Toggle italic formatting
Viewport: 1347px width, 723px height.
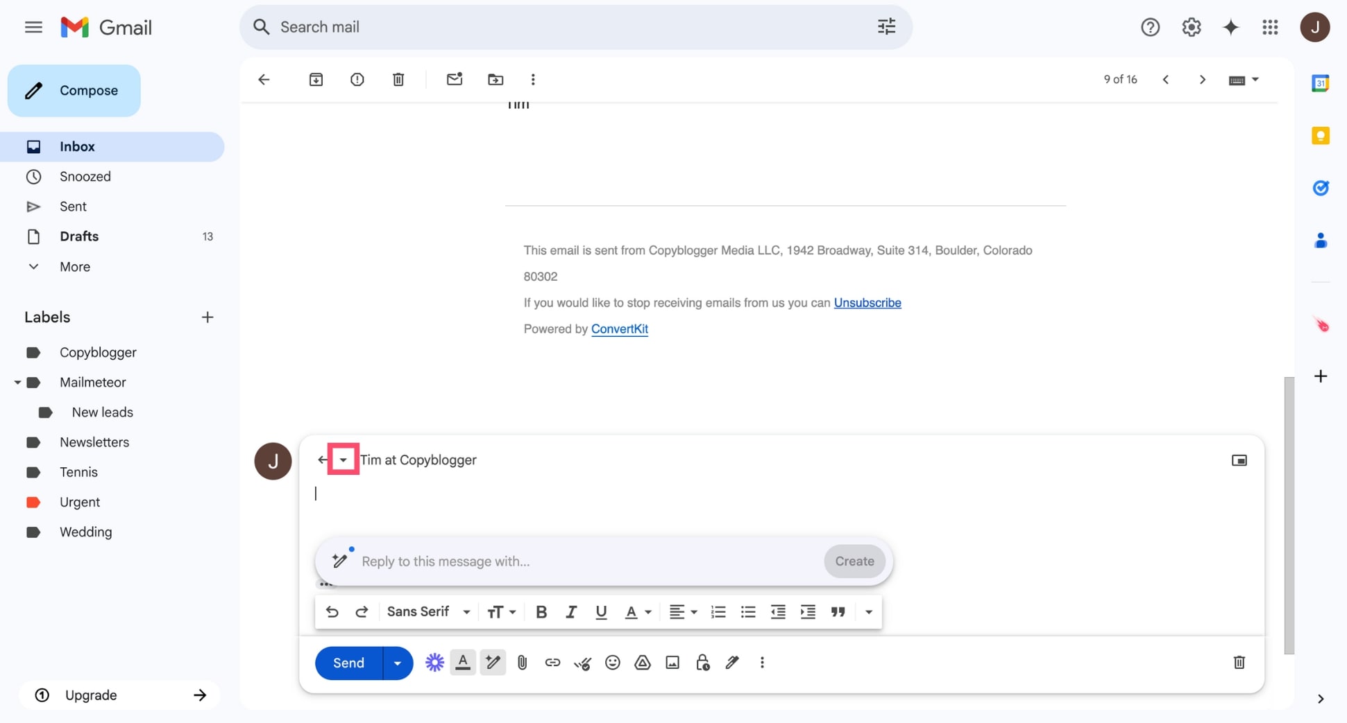pyautogui.click(x=571, y=612)
